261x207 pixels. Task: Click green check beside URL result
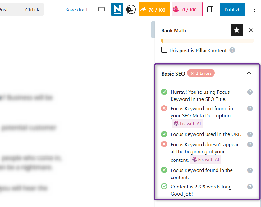point(164,134)
